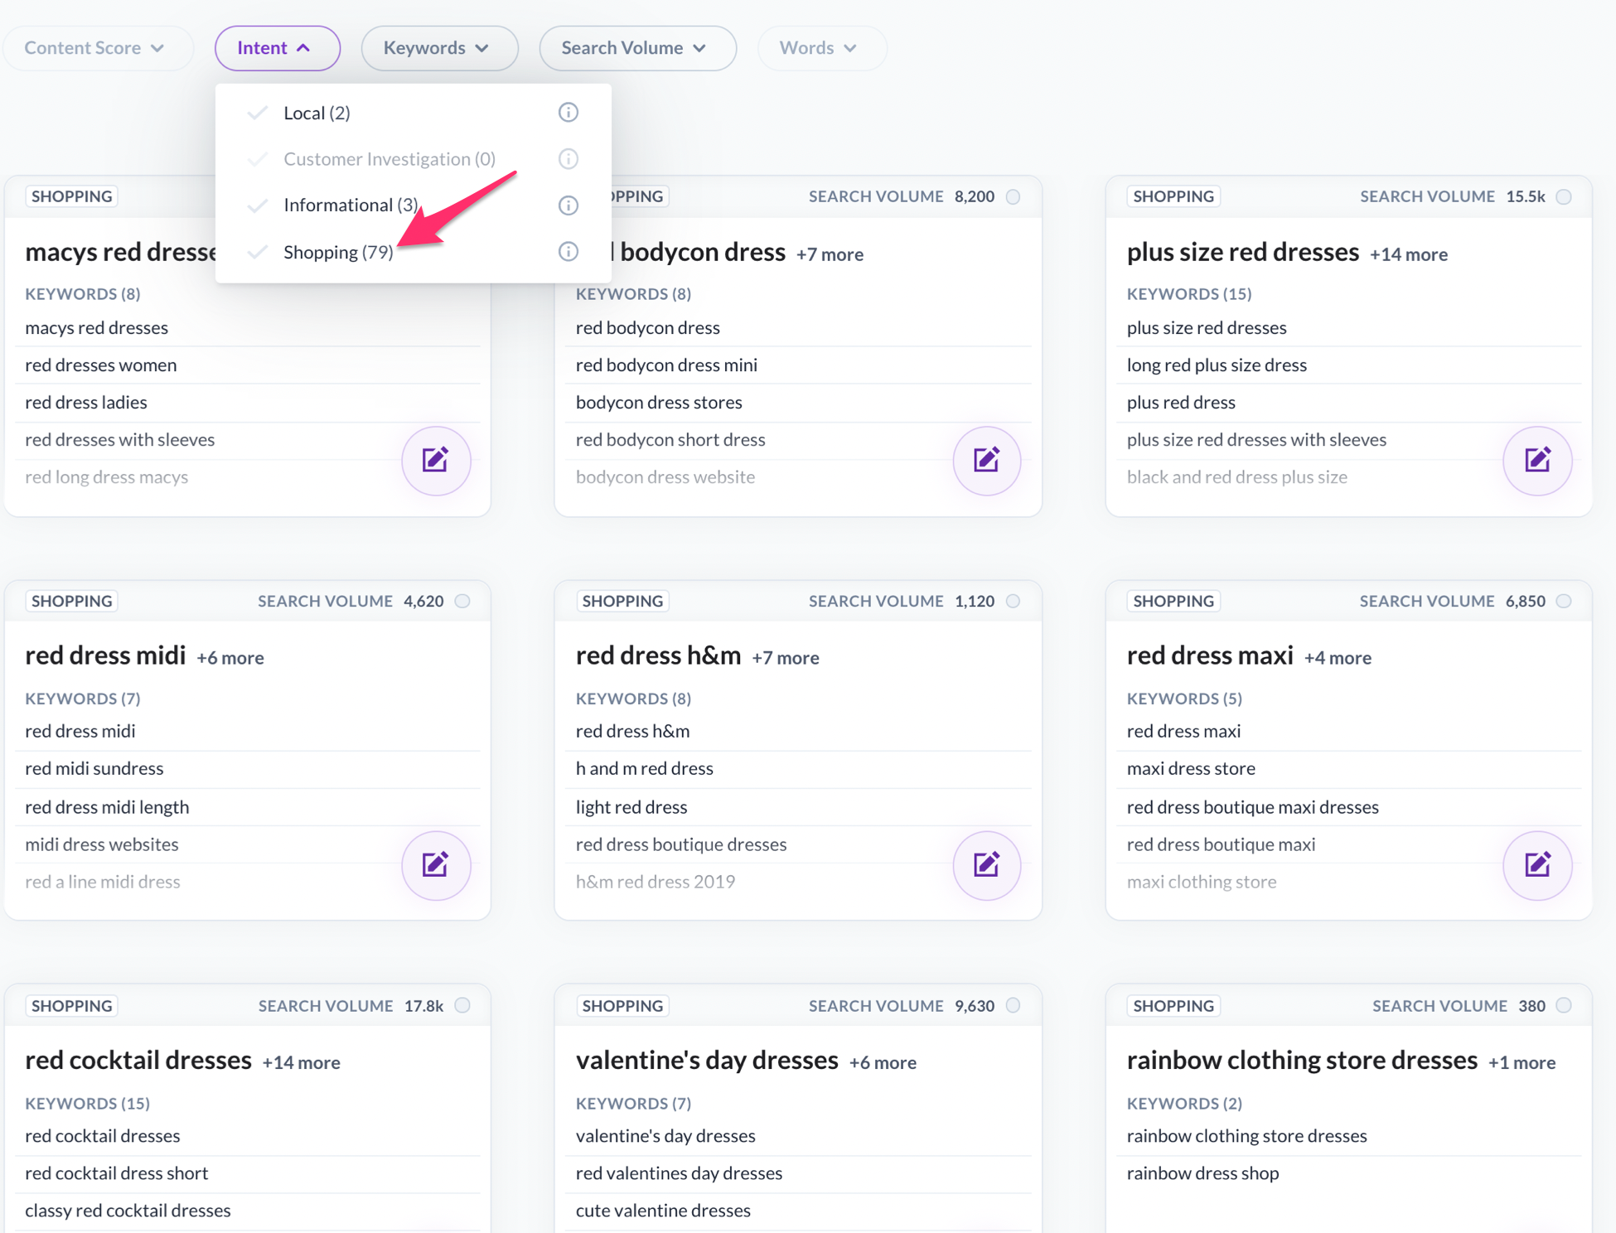1616x1233 pixels.
Task: Open editor for plus size red dresses
Action: coord(1537,460)
